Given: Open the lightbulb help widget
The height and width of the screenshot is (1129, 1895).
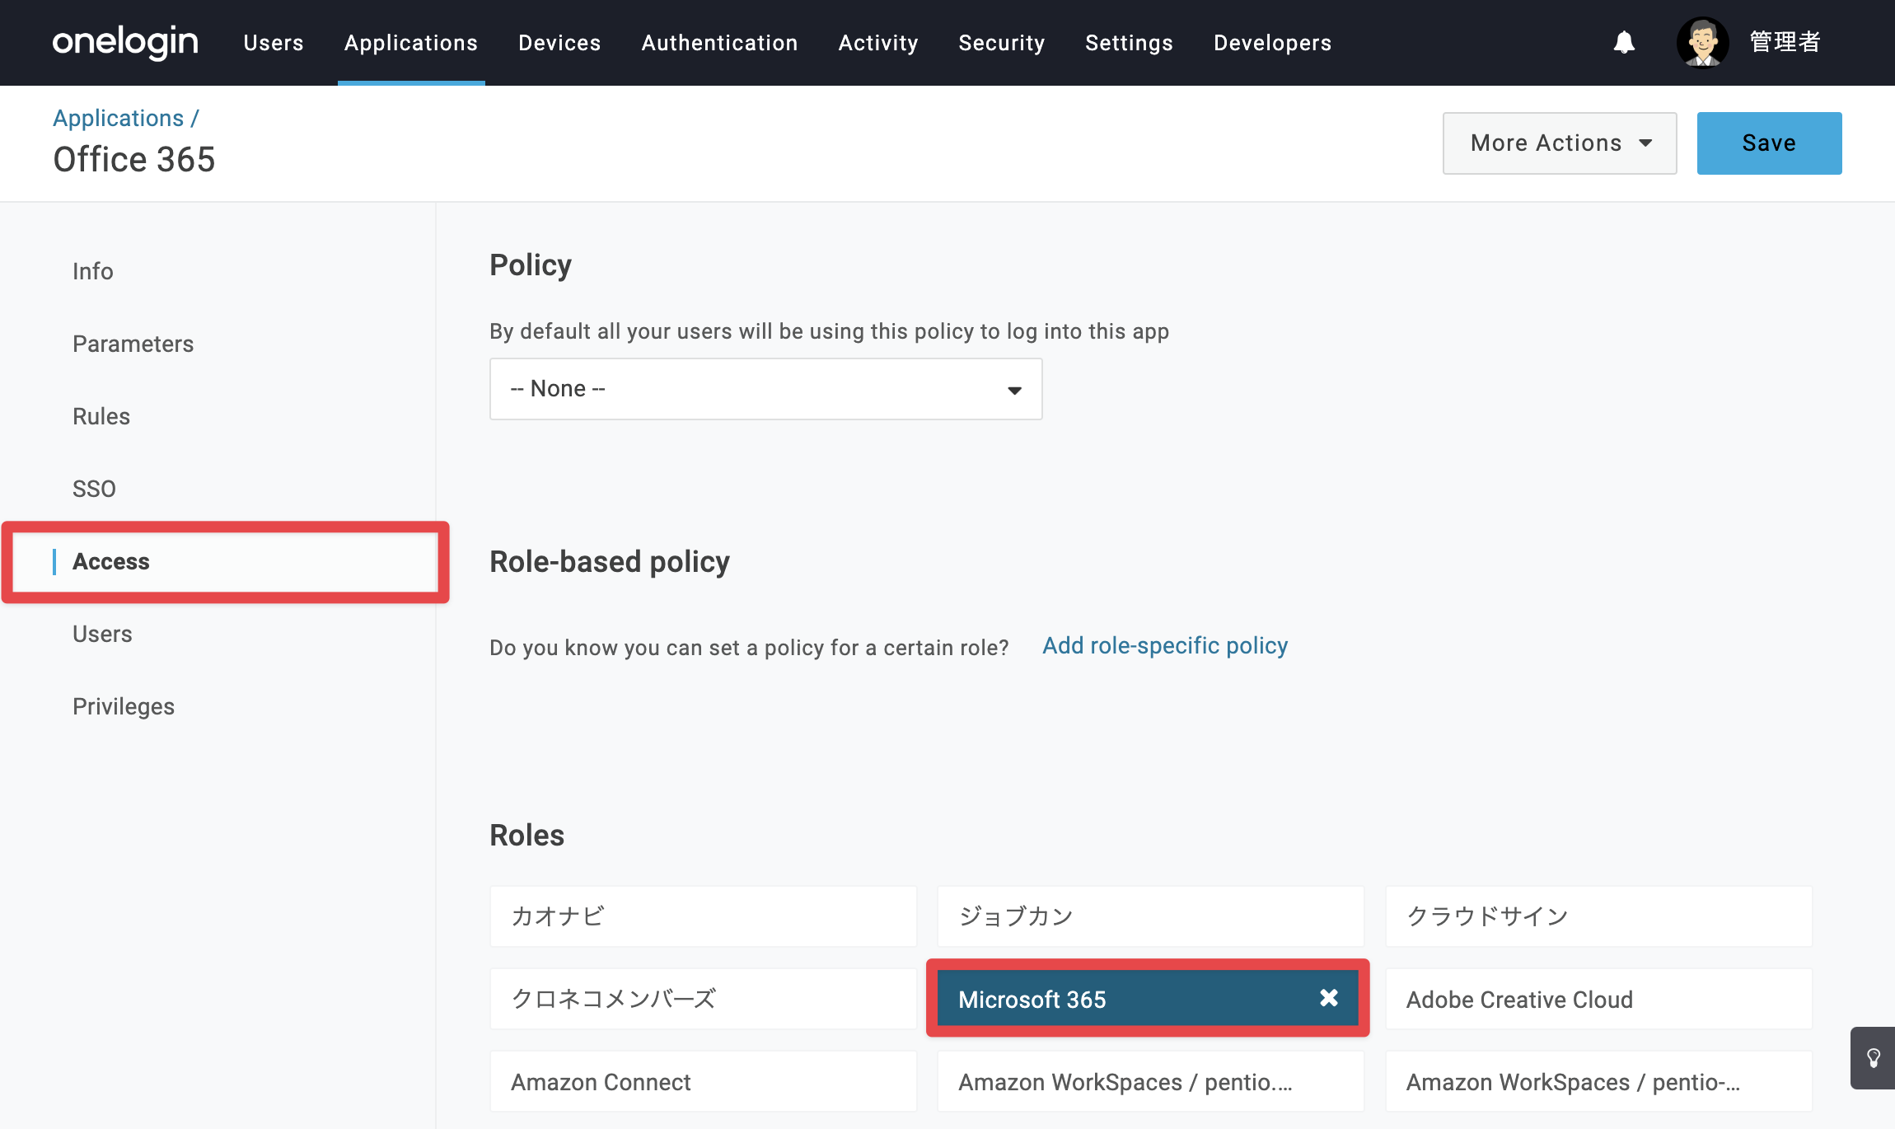Looking at the screenshot, I should [x=1873, y=1058].
